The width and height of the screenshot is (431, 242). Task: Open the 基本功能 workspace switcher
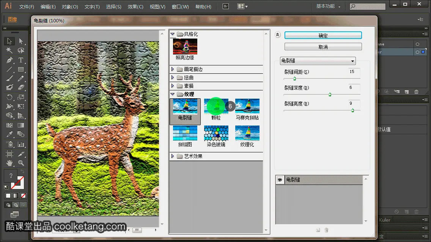point(328,6)
